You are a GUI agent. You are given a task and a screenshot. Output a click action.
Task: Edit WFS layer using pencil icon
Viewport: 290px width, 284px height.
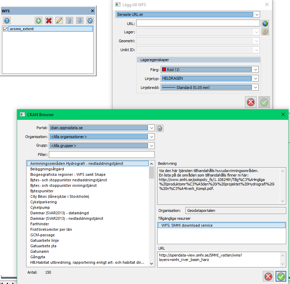[59, 21]
